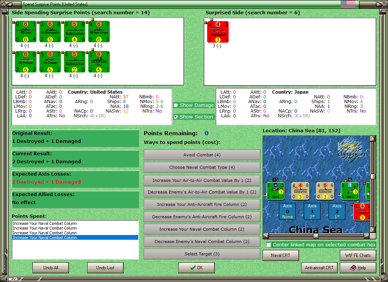The height and width of the screenshot is (282, 388).
Task: Pick the US Submarine counter beside CA Chester
Action: pos(75,62)
